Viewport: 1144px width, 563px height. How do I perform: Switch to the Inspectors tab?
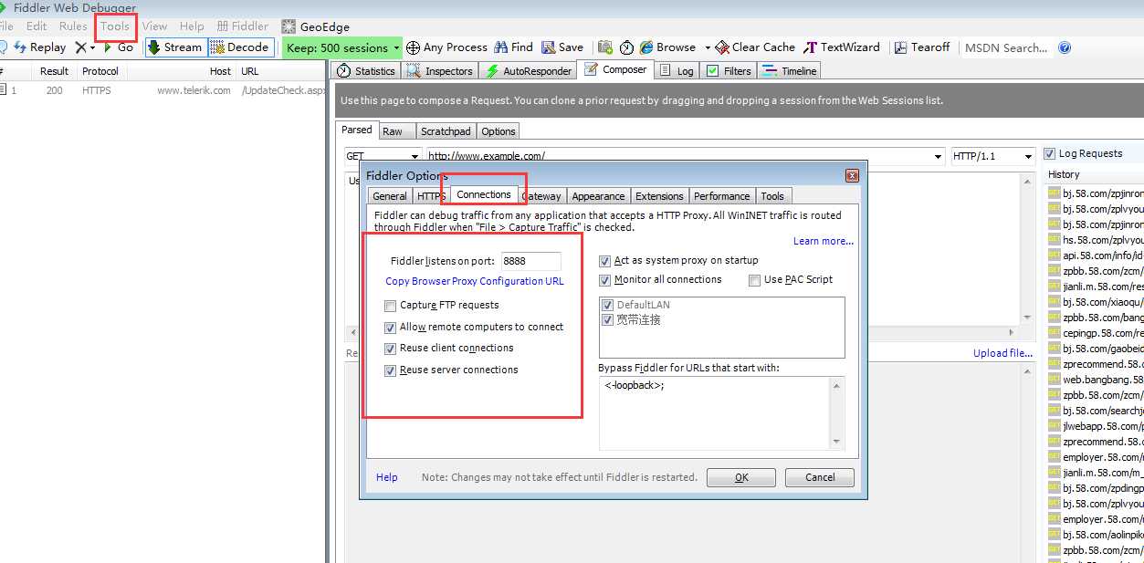point(440,70)
